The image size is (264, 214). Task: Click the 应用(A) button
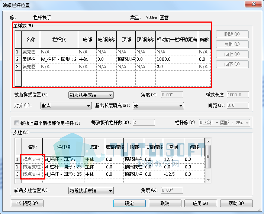(x=201, y=203)
